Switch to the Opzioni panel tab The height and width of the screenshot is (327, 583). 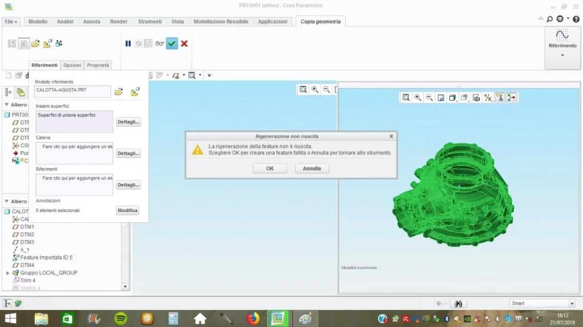[72, 65]
